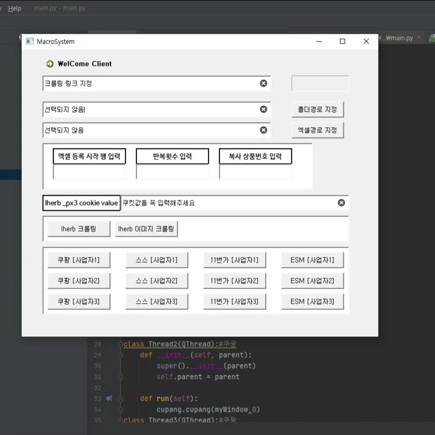Viewport: 435px width, 435px height.
Task: Minimize the MacroSystem window
Action: tap(319, 42)
